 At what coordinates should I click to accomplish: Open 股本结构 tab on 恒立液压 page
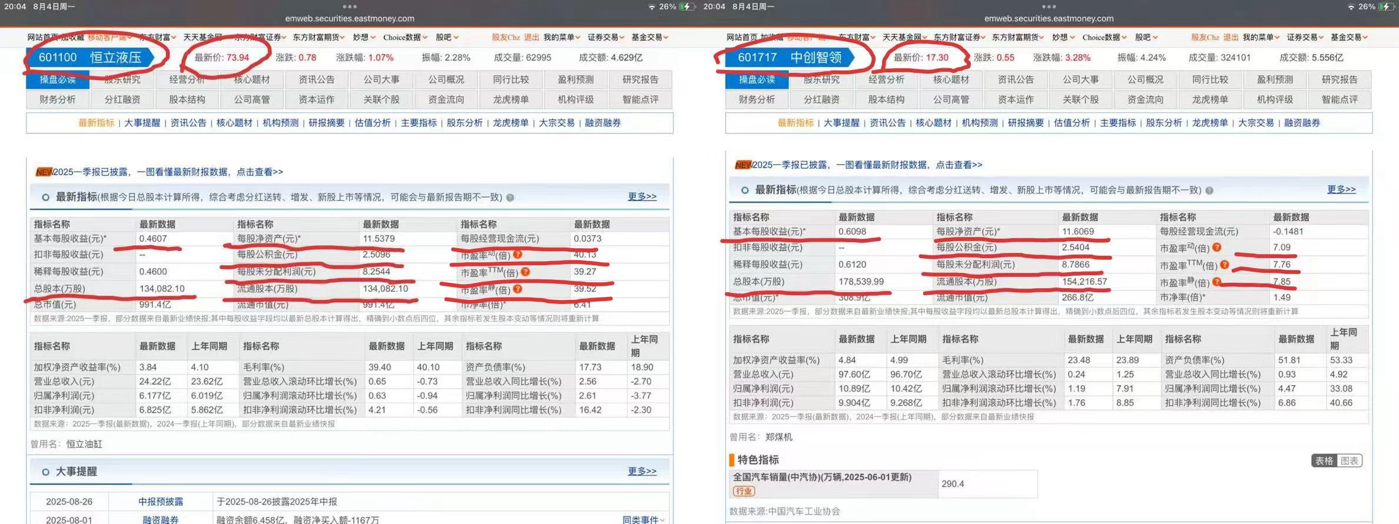(187, 100)
